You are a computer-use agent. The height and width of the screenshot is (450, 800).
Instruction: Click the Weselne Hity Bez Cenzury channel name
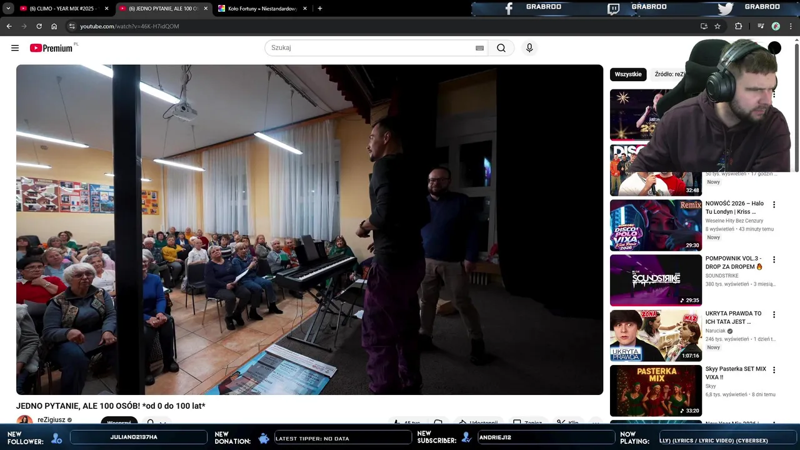pos(734,221)
